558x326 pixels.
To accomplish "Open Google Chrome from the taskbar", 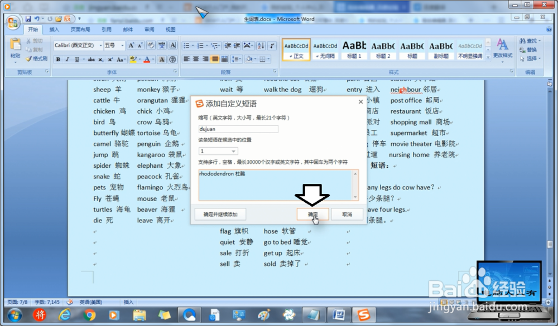I will click(x=89, y=315).
